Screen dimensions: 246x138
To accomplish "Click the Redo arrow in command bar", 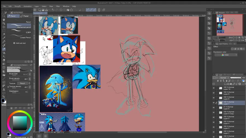I will coord(57,10).
